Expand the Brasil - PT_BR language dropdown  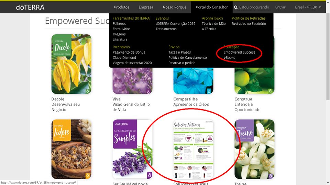[308, 7]
